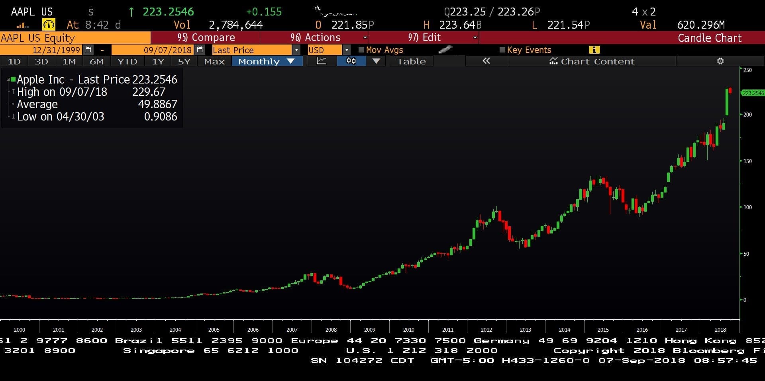Click the 2015 year label on axis
765x381 pixels.
(x=603, y=330)
